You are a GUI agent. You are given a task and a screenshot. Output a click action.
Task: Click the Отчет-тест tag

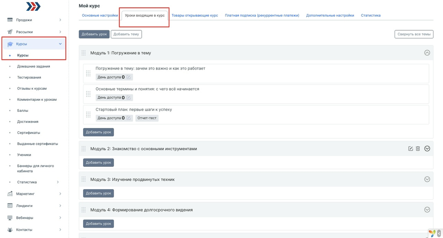[147, 118]
